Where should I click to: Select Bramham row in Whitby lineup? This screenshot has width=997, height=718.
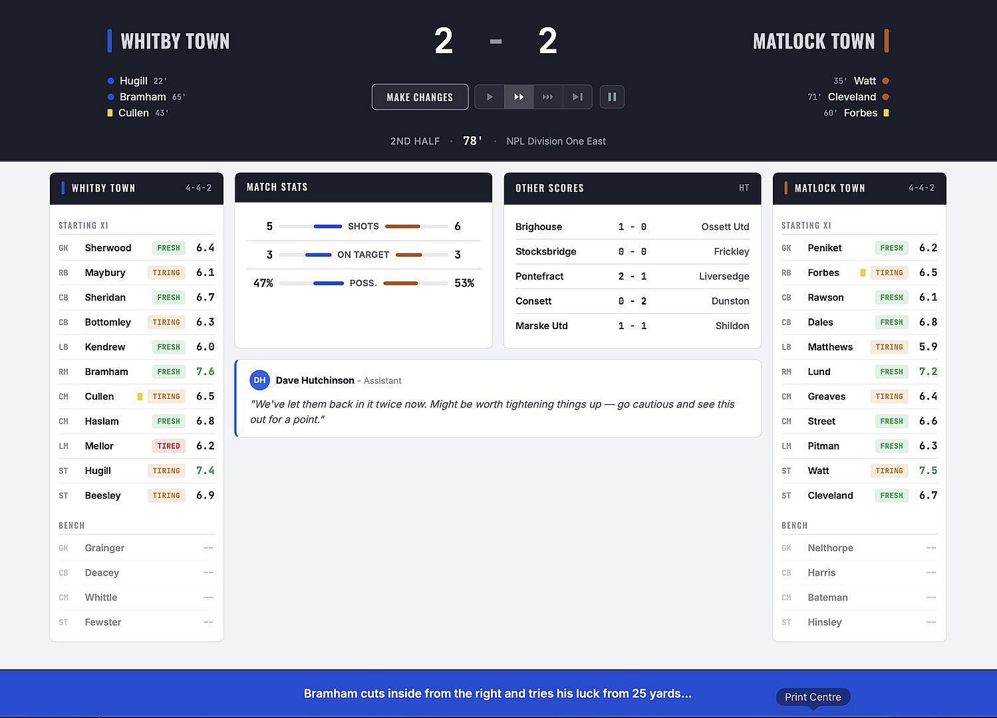point(136,372)
